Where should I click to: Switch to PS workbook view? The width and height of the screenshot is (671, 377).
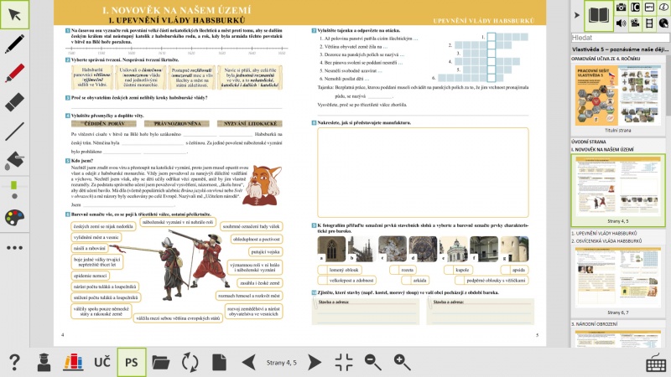coord(132,362)
